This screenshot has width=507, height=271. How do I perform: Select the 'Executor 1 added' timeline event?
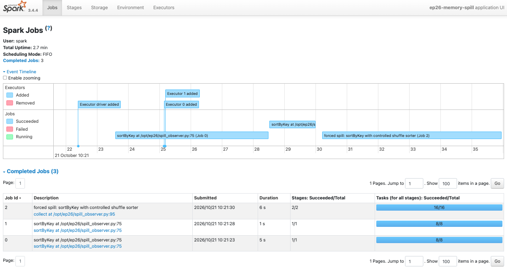pos(182,94)
